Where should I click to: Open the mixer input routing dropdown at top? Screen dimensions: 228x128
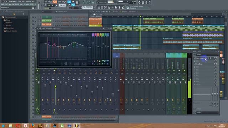[x=207, y=55]
